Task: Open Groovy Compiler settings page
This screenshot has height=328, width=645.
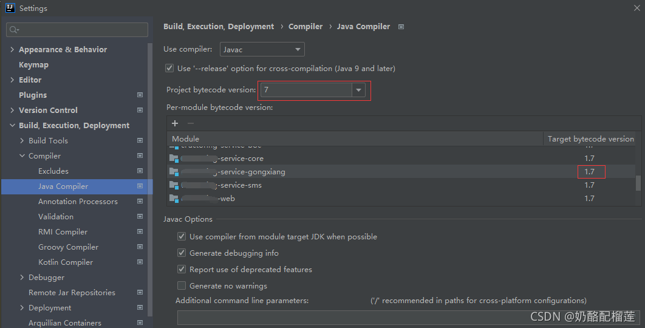Action: click(68, 247)
